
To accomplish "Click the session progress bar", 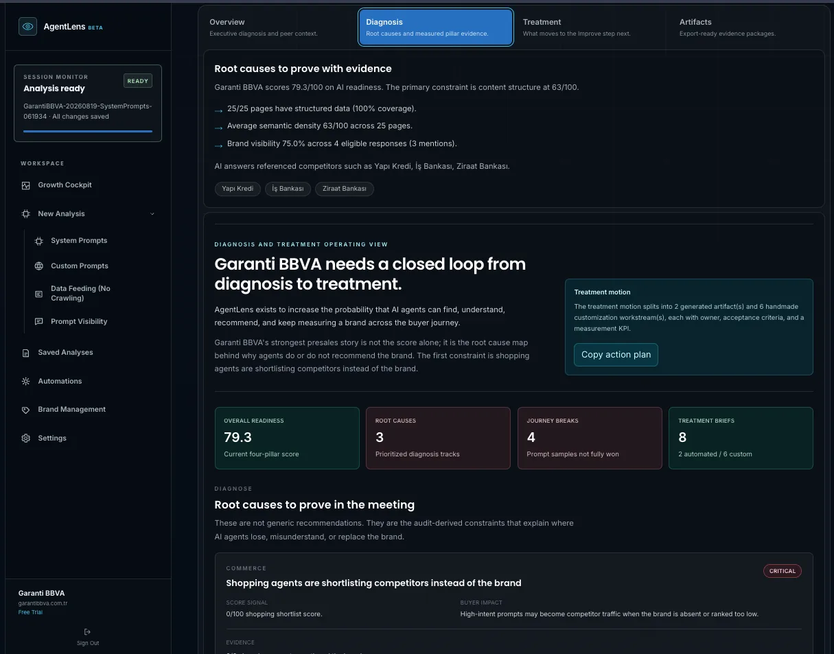I will pos(88,131).
